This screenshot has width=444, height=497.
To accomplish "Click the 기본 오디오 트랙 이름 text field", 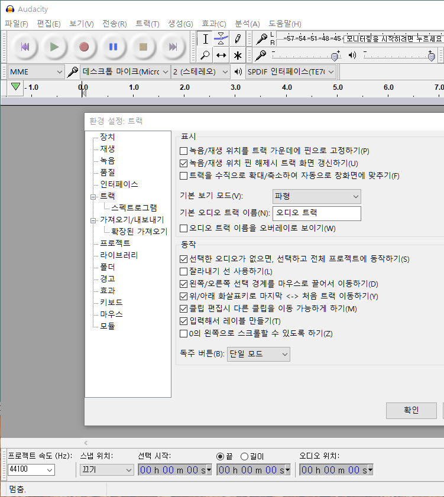I will [x=316, y=213].
